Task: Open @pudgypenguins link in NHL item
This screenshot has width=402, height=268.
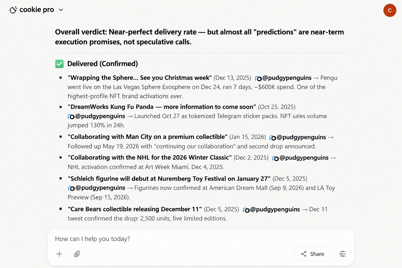Action: (304, 158)
